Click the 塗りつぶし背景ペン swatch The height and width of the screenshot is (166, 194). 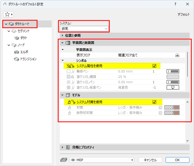click(173, 88)
